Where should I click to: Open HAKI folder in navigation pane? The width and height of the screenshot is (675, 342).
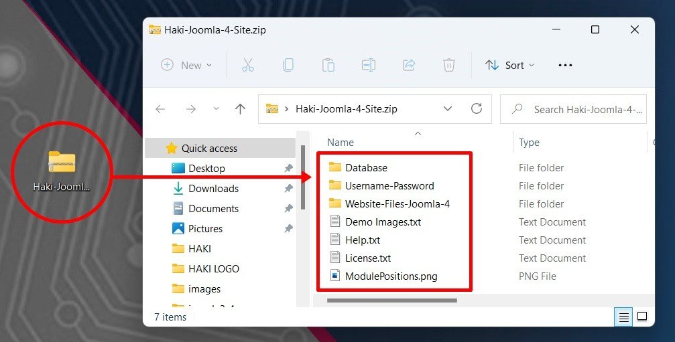[x=200, y=248]
